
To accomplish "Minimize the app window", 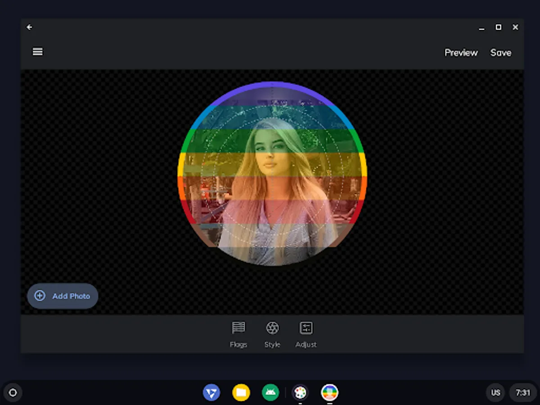I will 481,27.
